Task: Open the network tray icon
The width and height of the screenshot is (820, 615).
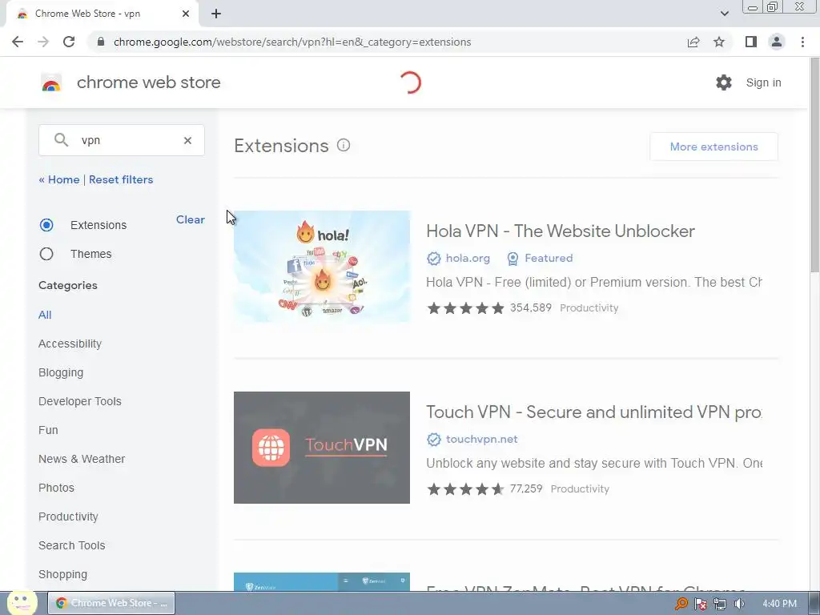Action: coord(720,604)
